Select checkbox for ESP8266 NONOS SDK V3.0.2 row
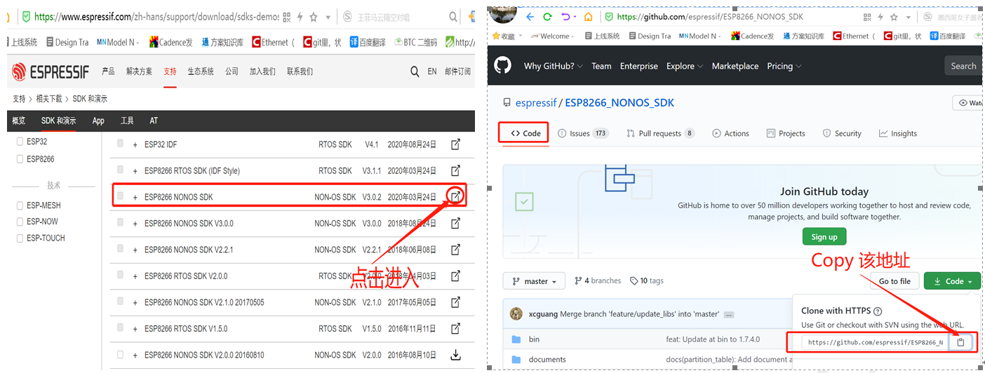Viewport: 985px width, 373px height. tap(121, 197)
